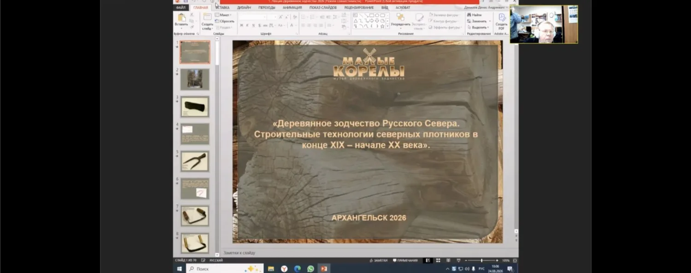This screenshot has width=691, height=273.
Task: Click the font color A swatch
Action: click(x=291, y=25)
